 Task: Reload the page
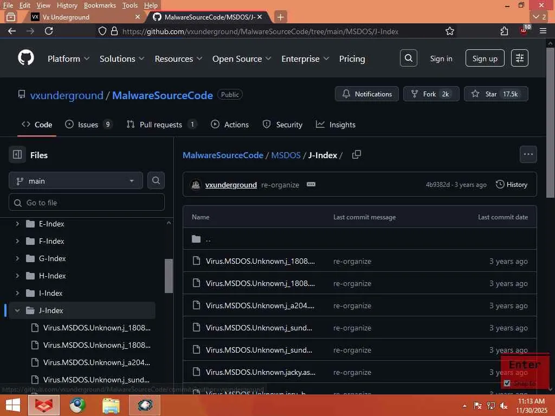49,31
